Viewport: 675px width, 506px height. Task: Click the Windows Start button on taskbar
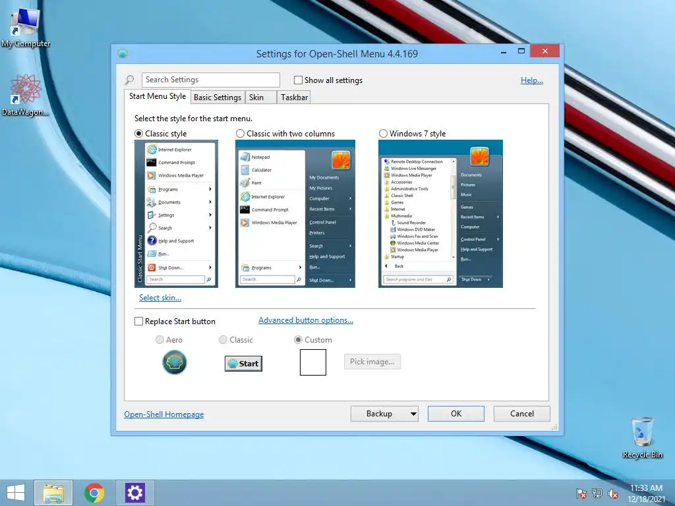[x=16, y=493]
